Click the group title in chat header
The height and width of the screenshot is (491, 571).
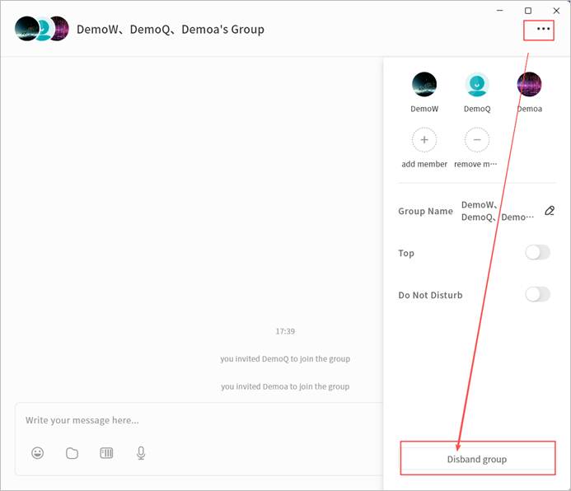[171, 30]
